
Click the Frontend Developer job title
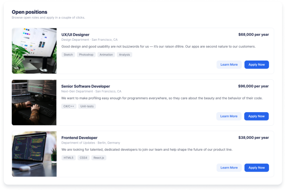pyautogui.click(x=79, y=138)
